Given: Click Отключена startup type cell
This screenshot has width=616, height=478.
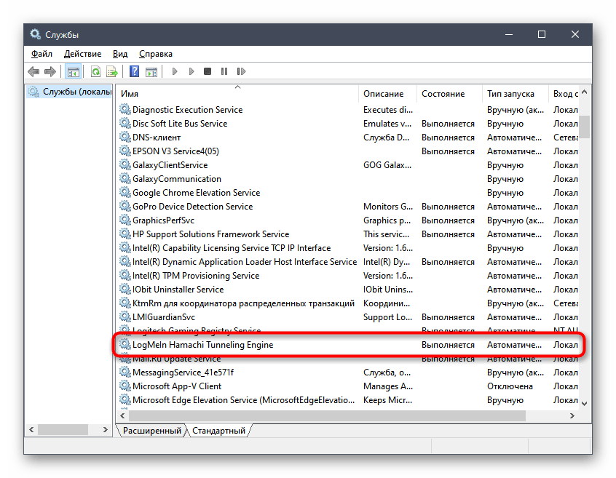Looking at the screenshot, I should coord(510,386).
